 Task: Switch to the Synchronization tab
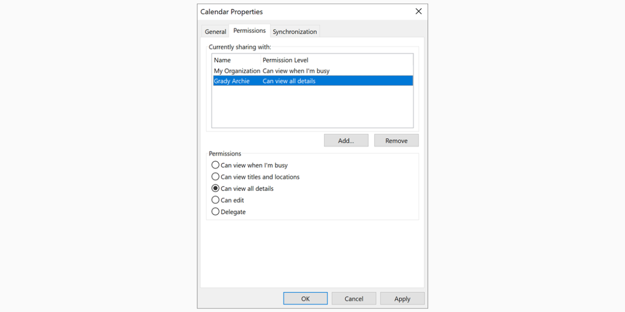pos(295,31)
